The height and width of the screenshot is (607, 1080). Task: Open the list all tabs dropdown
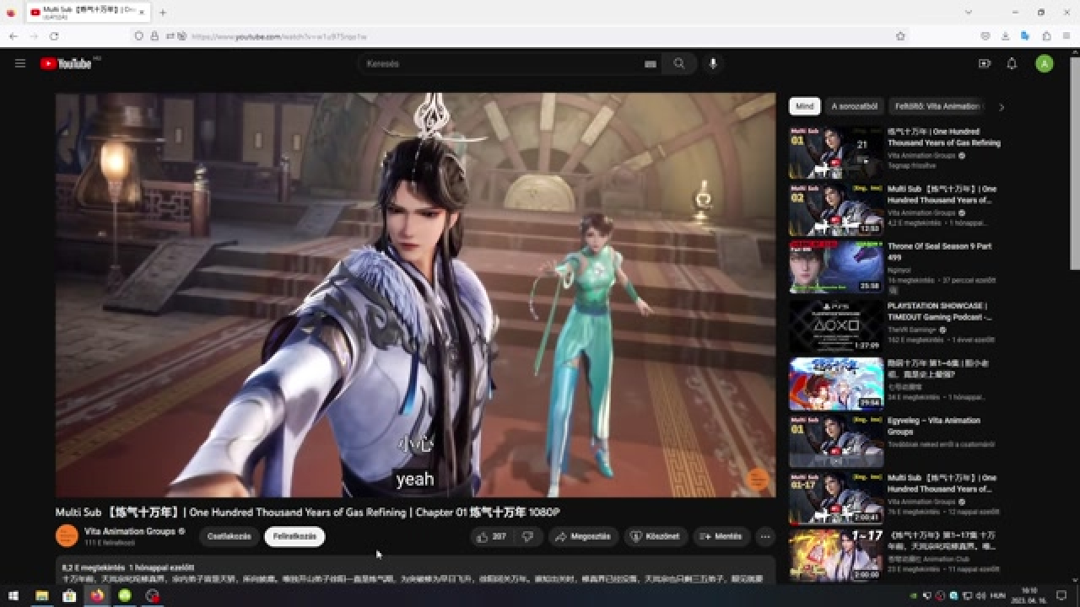click(x=969, y=13)
